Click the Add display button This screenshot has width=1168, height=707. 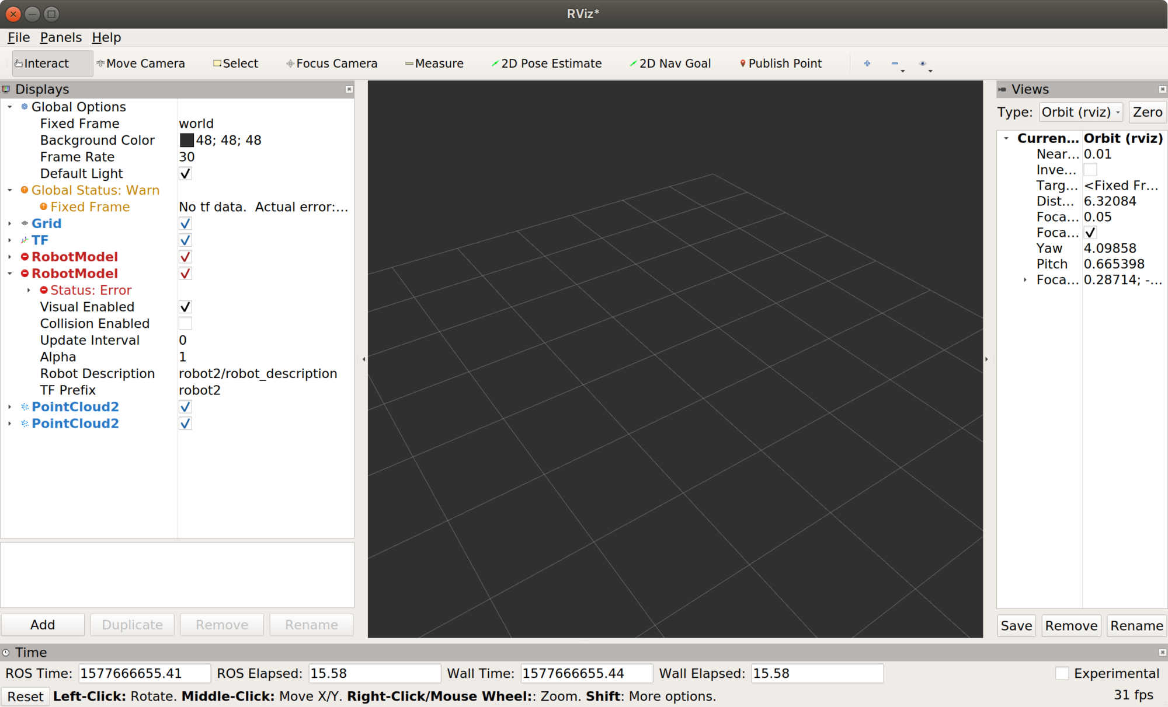43,625
